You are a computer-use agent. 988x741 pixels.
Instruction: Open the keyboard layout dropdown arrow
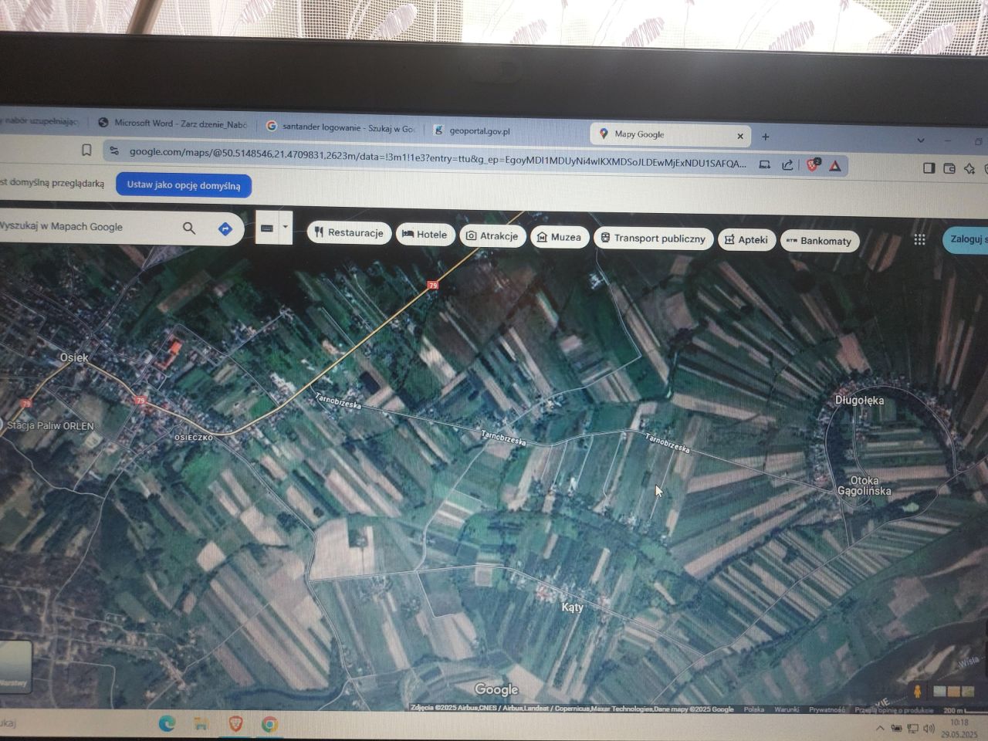[x=284, y=228]
